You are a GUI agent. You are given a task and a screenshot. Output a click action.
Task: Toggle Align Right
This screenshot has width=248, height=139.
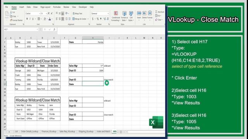tap(63, 19)
